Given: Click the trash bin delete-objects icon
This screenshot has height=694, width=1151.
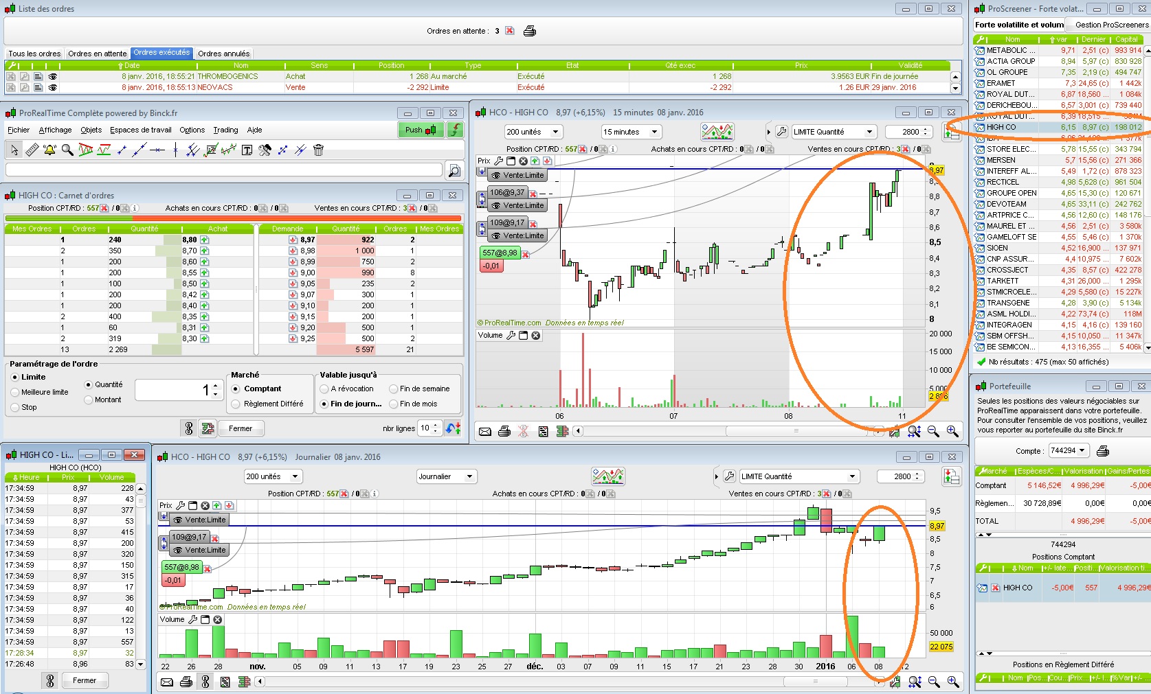Looking at the screenshot, I should pos(318,150).
